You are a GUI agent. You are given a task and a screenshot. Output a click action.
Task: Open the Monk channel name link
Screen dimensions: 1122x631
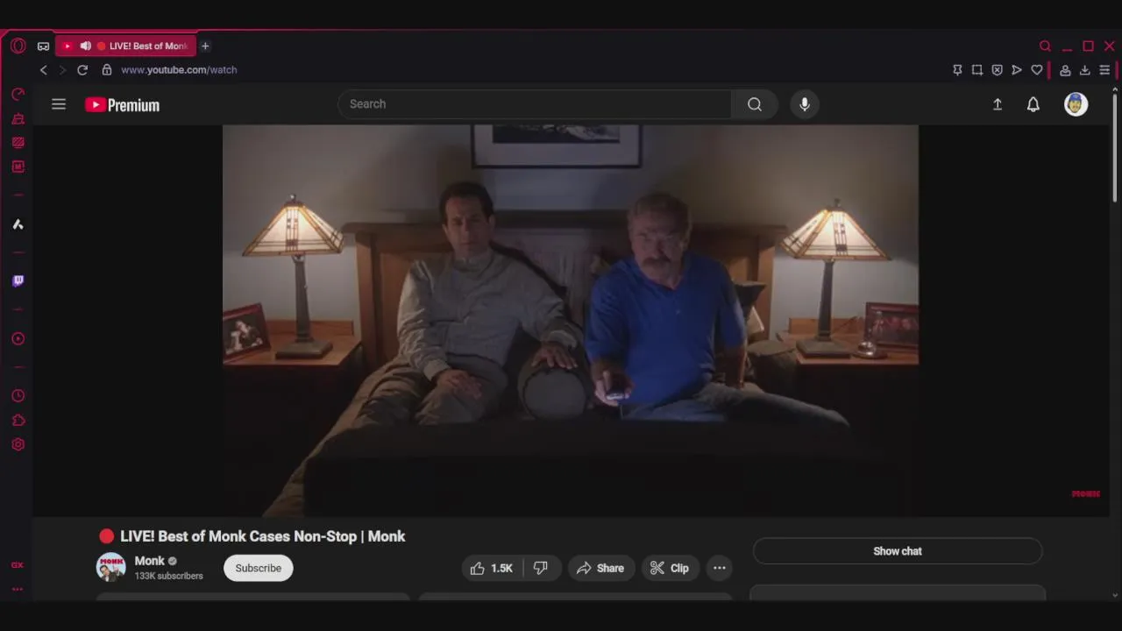[x=150, y=561]
